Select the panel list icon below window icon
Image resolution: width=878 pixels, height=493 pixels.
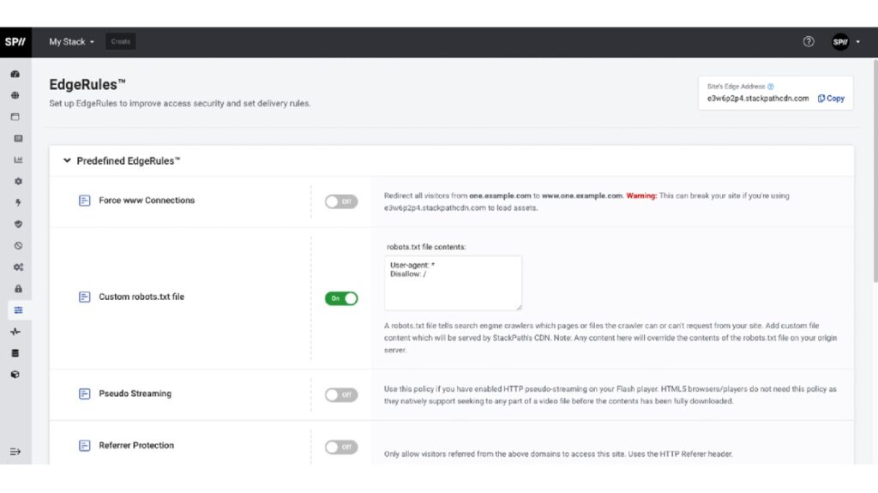pyautogui.click(x=18, y=138)
